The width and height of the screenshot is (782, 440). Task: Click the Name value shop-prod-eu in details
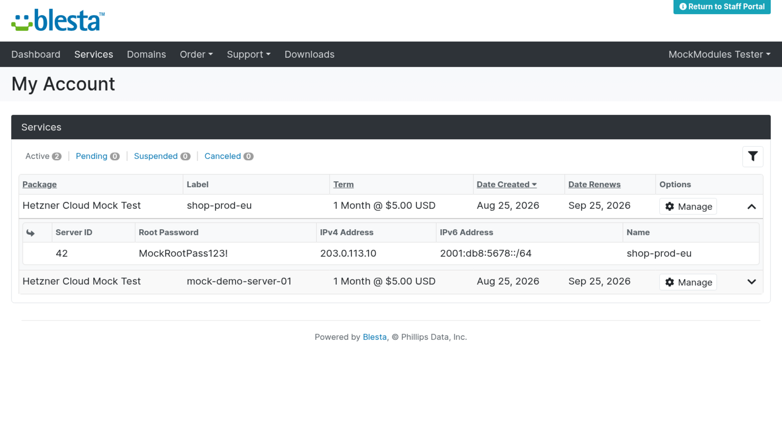[659, 253]
